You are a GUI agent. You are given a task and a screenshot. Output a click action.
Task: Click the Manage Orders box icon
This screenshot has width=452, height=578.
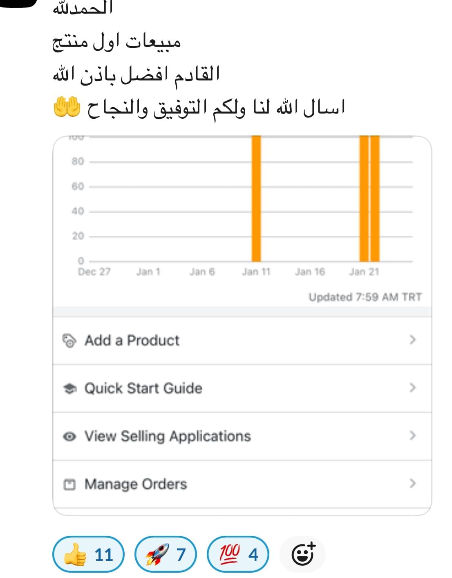69,484
